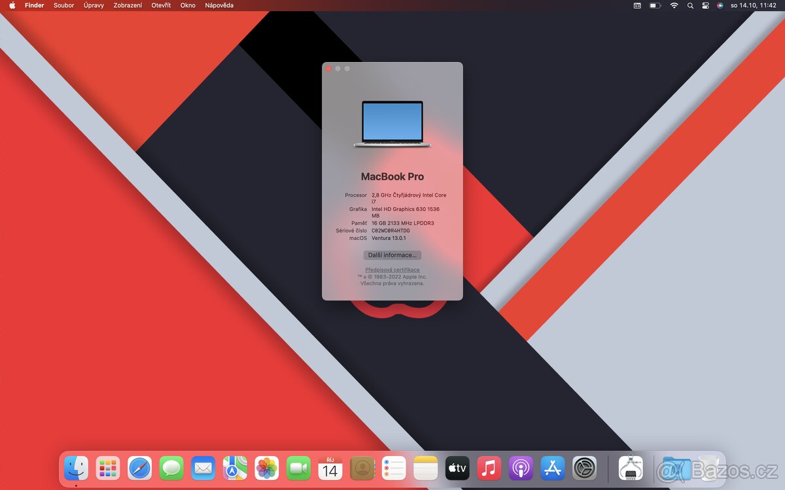Image resolution: width=785 pixels, height=490 pixels.
Task: Open the Apple menu
Action: point(12,5)
